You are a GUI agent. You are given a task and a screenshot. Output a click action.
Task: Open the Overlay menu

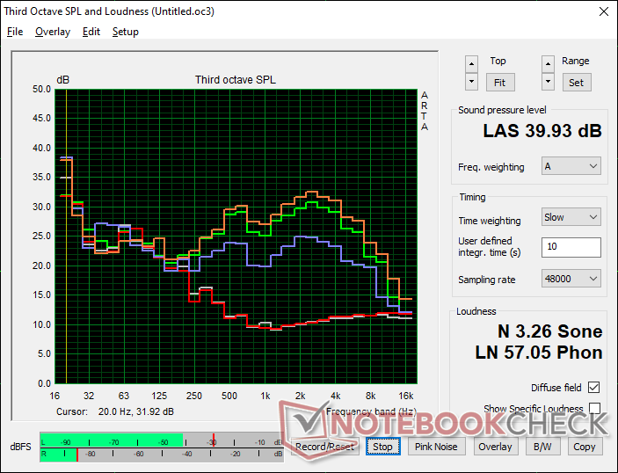point(53,32)
